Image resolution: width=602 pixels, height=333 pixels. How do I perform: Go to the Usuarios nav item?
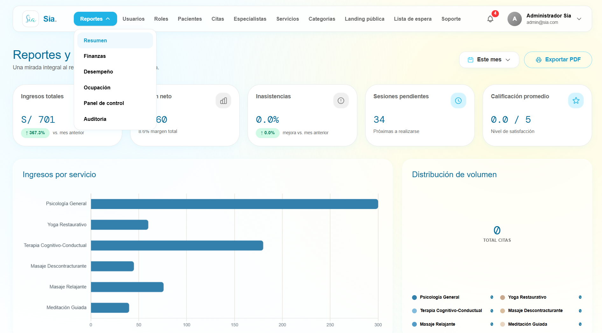click(134, 19)
